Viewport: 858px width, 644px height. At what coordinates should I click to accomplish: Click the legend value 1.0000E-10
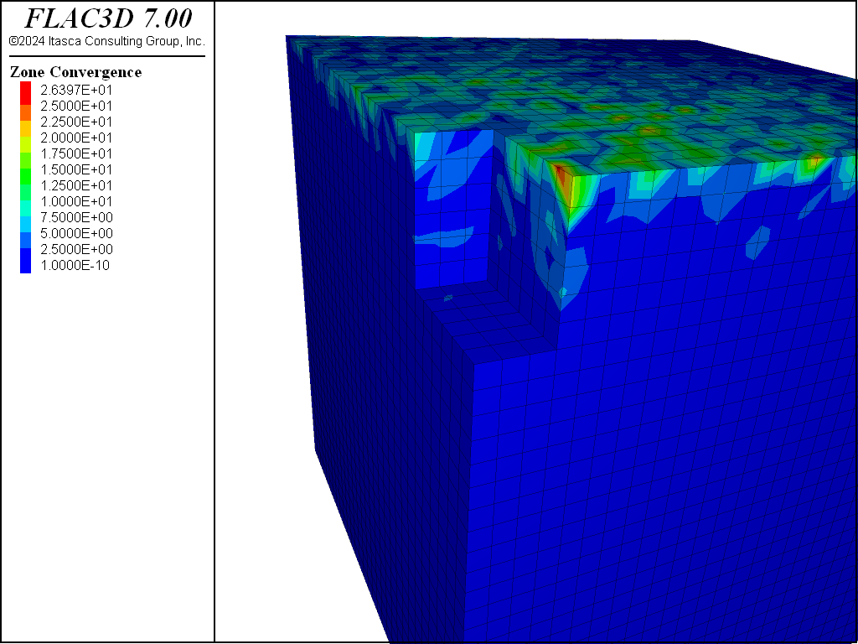point(75,266)
